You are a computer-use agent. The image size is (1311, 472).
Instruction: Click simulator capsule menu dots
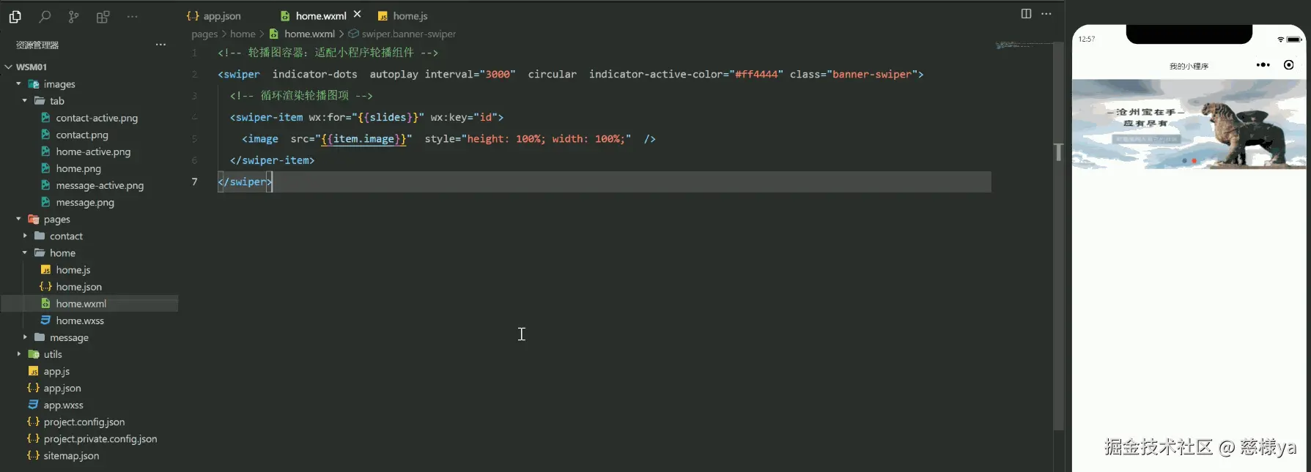click(1263, 65)
